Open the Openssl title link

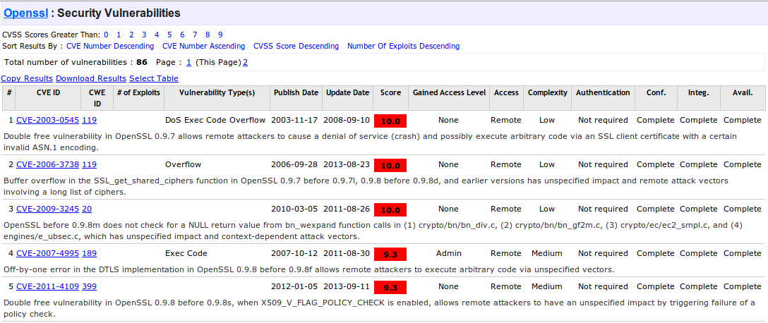[x=27, y=13]
